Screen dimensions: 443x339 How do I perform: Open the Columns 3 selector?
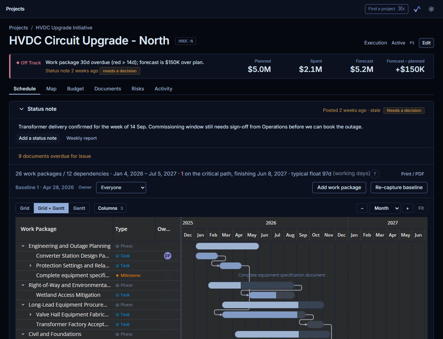point(110,208)
